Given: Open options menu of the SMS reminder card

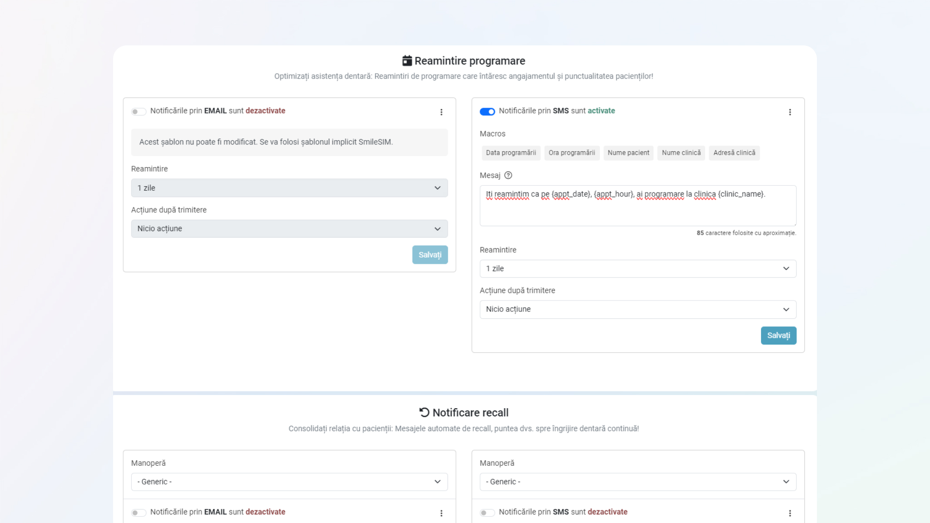Looking at the screenshot, I should click(790, 112).
